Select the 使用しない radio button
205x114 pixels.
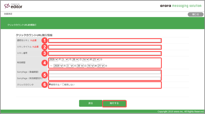pyautogui.click(x=63, y=84)
